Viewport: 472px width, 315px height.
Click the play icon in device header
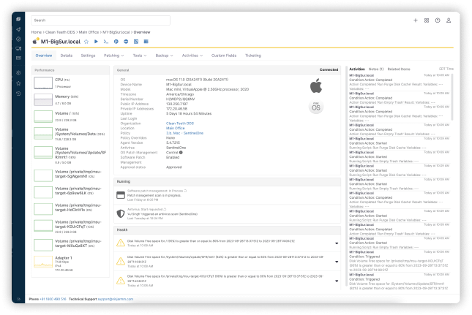(x=95, y=42)
